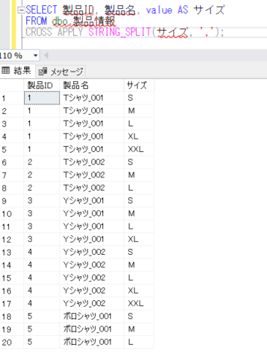
Task: Click Yシャツ_002 in row 13
Action: 91,252
